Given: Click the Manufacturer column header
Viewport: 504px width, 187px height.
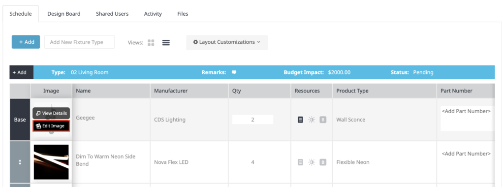Looking at the screenshot, I should (189, 91).
